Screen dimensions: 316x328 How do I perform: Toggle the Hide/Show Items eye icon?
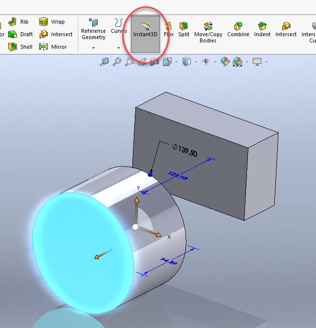click(206, 62)
